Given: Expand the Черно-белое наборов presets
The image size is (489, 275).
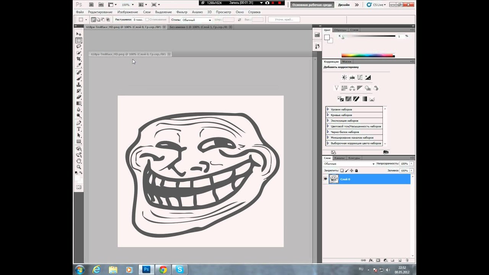Looking at the screenshot, I should click(x=327, y=132).
